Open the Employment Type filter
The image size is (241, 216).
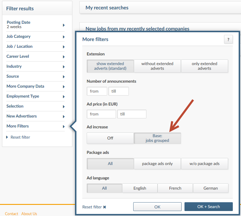[64, 96]
